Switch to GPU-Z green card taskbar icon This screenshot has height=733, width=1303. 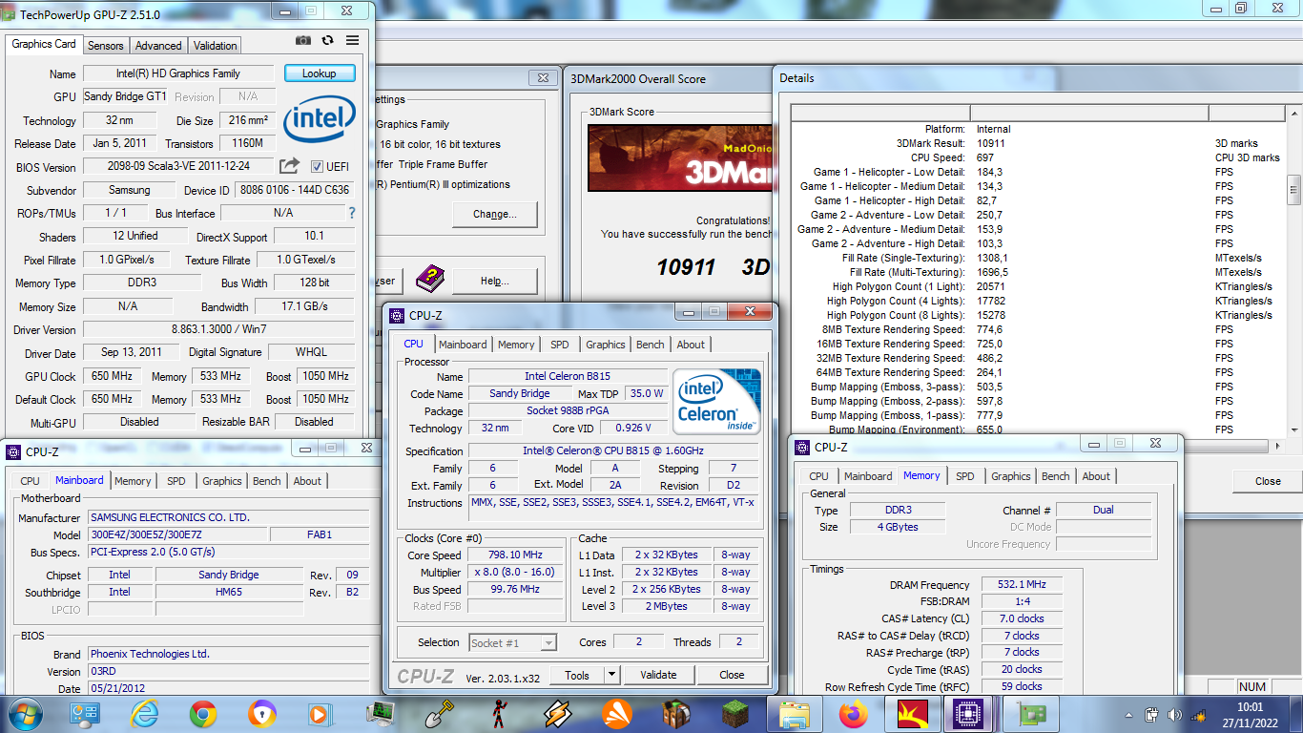pos(1030,713)
